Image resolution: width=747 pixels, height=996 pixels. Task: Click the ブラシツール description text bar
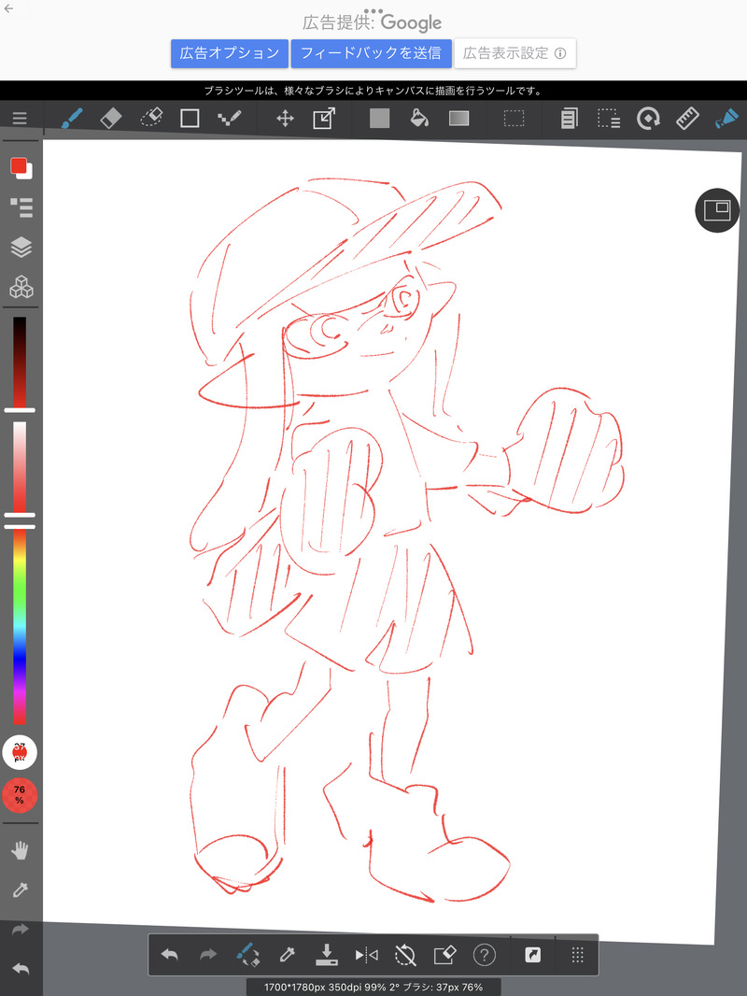[373, 91]
